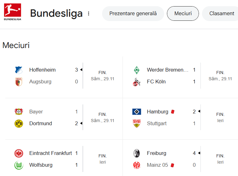This screenshot has height=176, width=238.
Task: Click the Eintracht Frankfurt team crest
Action: pos(19,153)
